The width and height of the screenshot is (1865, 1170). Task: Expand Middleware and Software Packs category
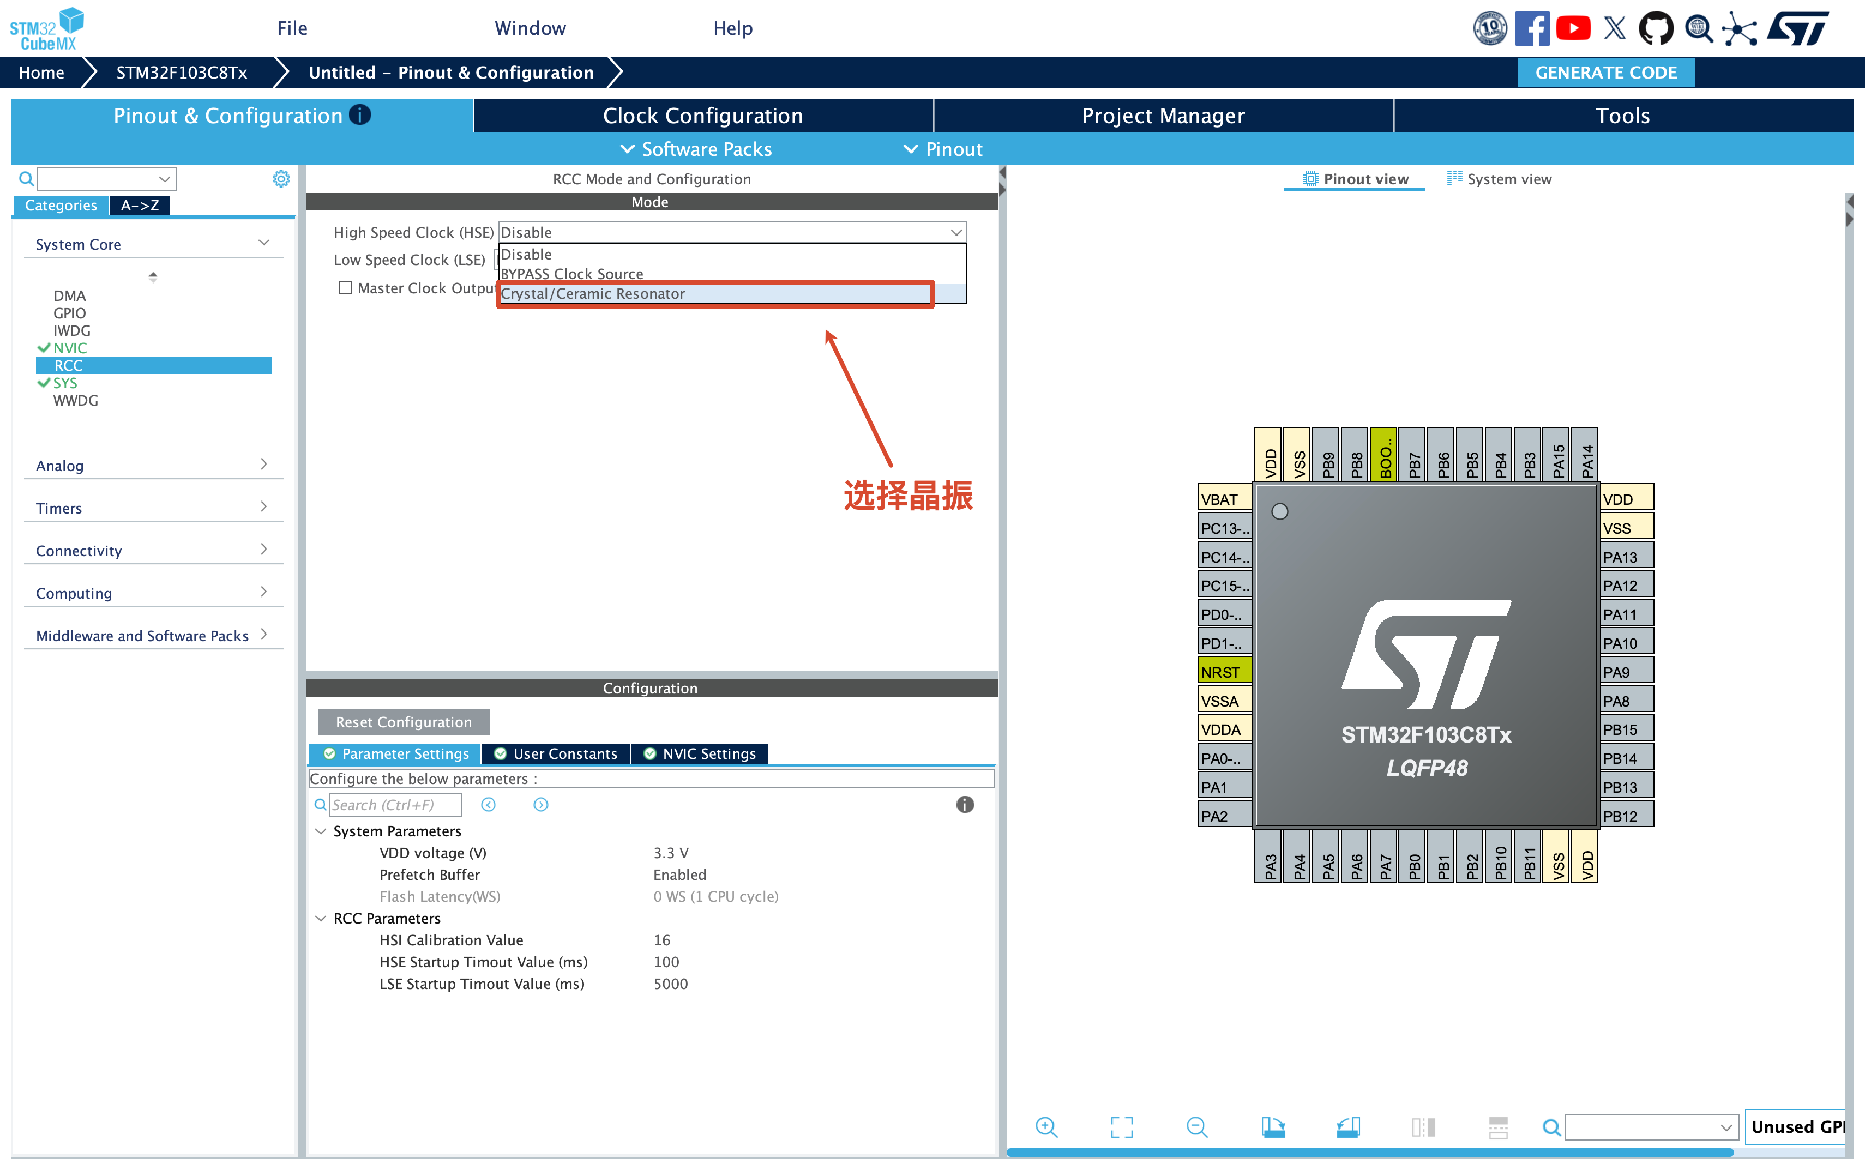coord(153,635)
